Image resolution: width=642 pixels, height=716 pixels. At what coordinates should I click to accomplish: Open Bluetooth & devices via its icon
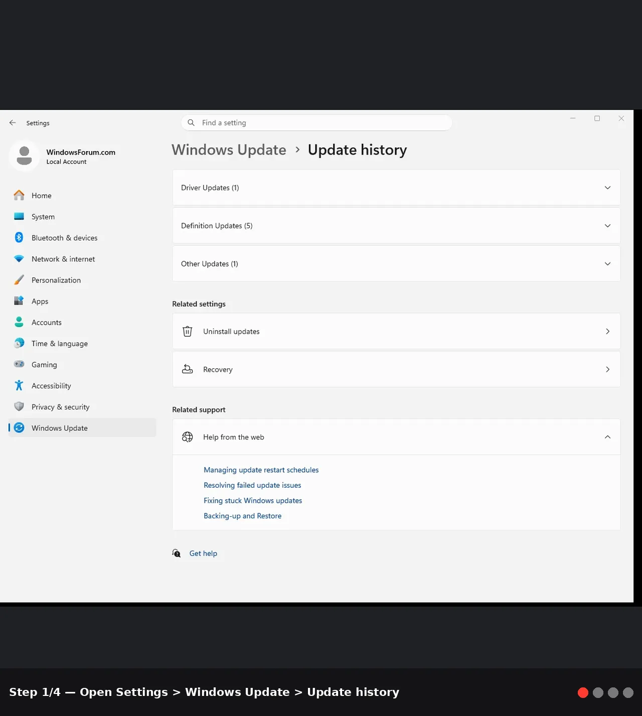(19, 238)
